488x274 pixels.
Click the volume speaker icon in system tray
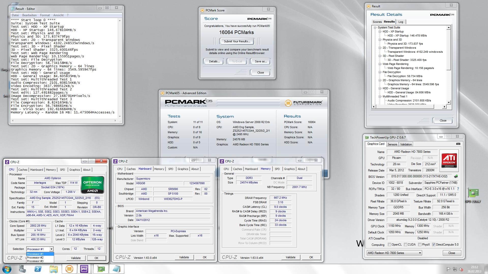pos(461,269)
